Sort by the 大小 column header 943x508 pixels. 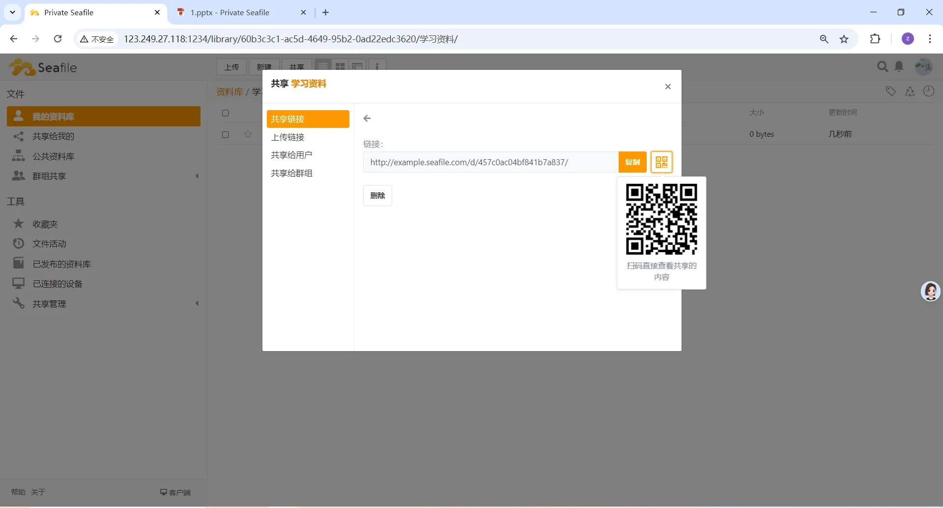tap(757, 113)
